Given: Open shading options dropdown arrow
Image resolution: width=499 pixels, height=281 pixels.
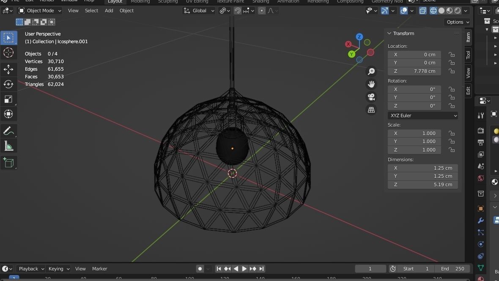Looking at the screenshot, I should point(466,11).
